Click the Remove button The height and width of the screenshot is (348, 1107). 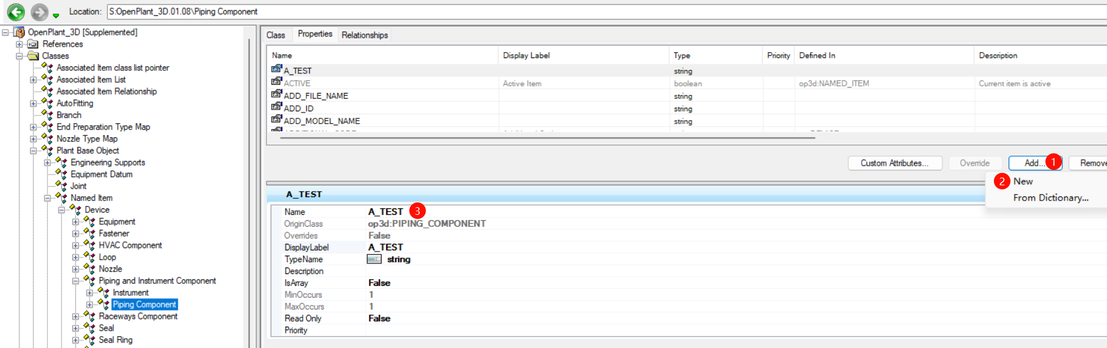coord(1089,163)
